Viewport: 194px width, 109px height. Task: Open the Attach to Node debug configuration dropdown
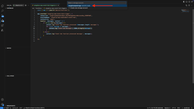[x=19, y=5]
